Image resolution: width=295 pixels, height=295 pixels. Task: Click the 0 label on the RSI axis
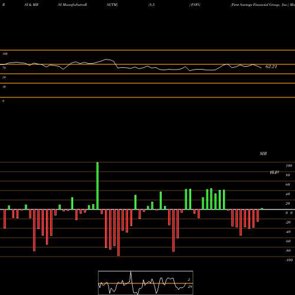(x=4, y=101)
